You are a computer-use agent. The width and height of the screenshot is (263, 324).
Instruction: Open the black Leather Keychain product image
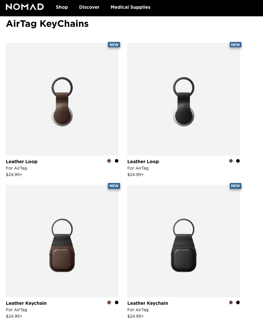click(184, 241)
